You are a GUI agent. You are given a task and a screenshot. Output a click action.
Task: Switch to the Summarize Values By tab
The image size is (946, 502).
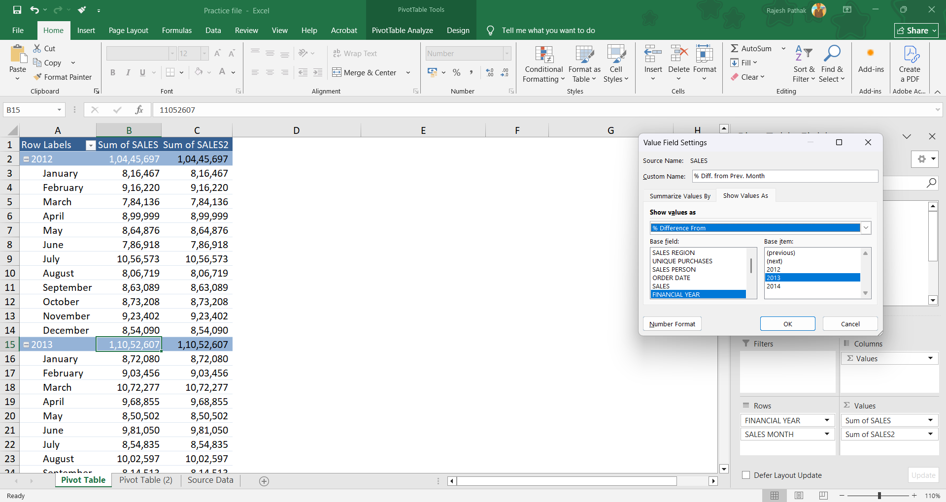click(679, 196)
